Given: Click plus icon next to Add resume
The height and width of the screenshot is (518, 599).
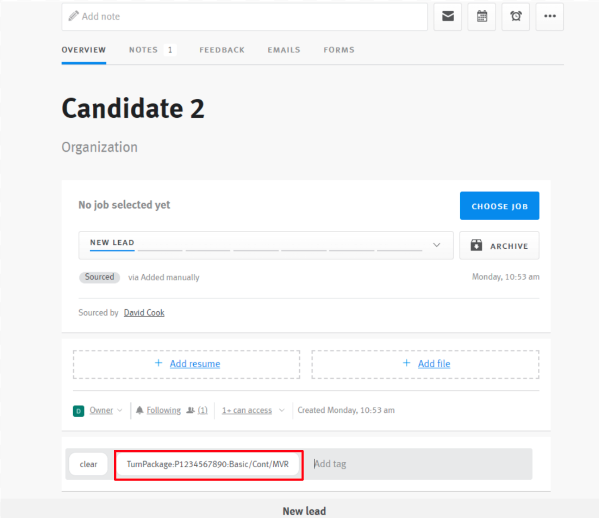Looking at the screenshot, I should click(158, 363).
